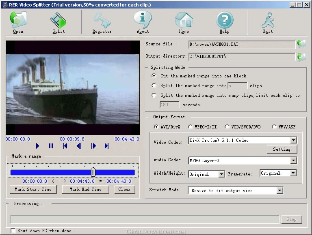Choose VCD/SVCD/DVD output format
The width and height of the screenshot is (312, 235).
click(x=227, y=127)
